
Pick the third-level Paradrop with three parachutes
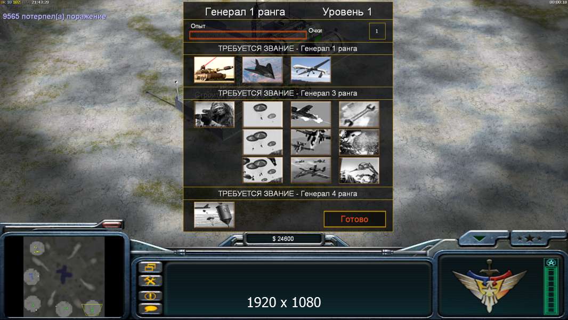262,170
